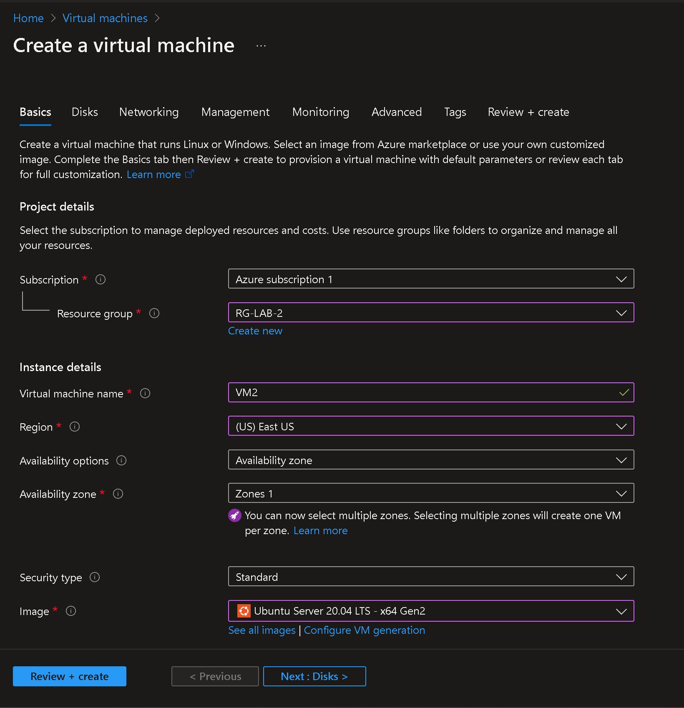Select the Basics tab
Image resolution: width=684 pixels, height=708 pixels.
35,112
